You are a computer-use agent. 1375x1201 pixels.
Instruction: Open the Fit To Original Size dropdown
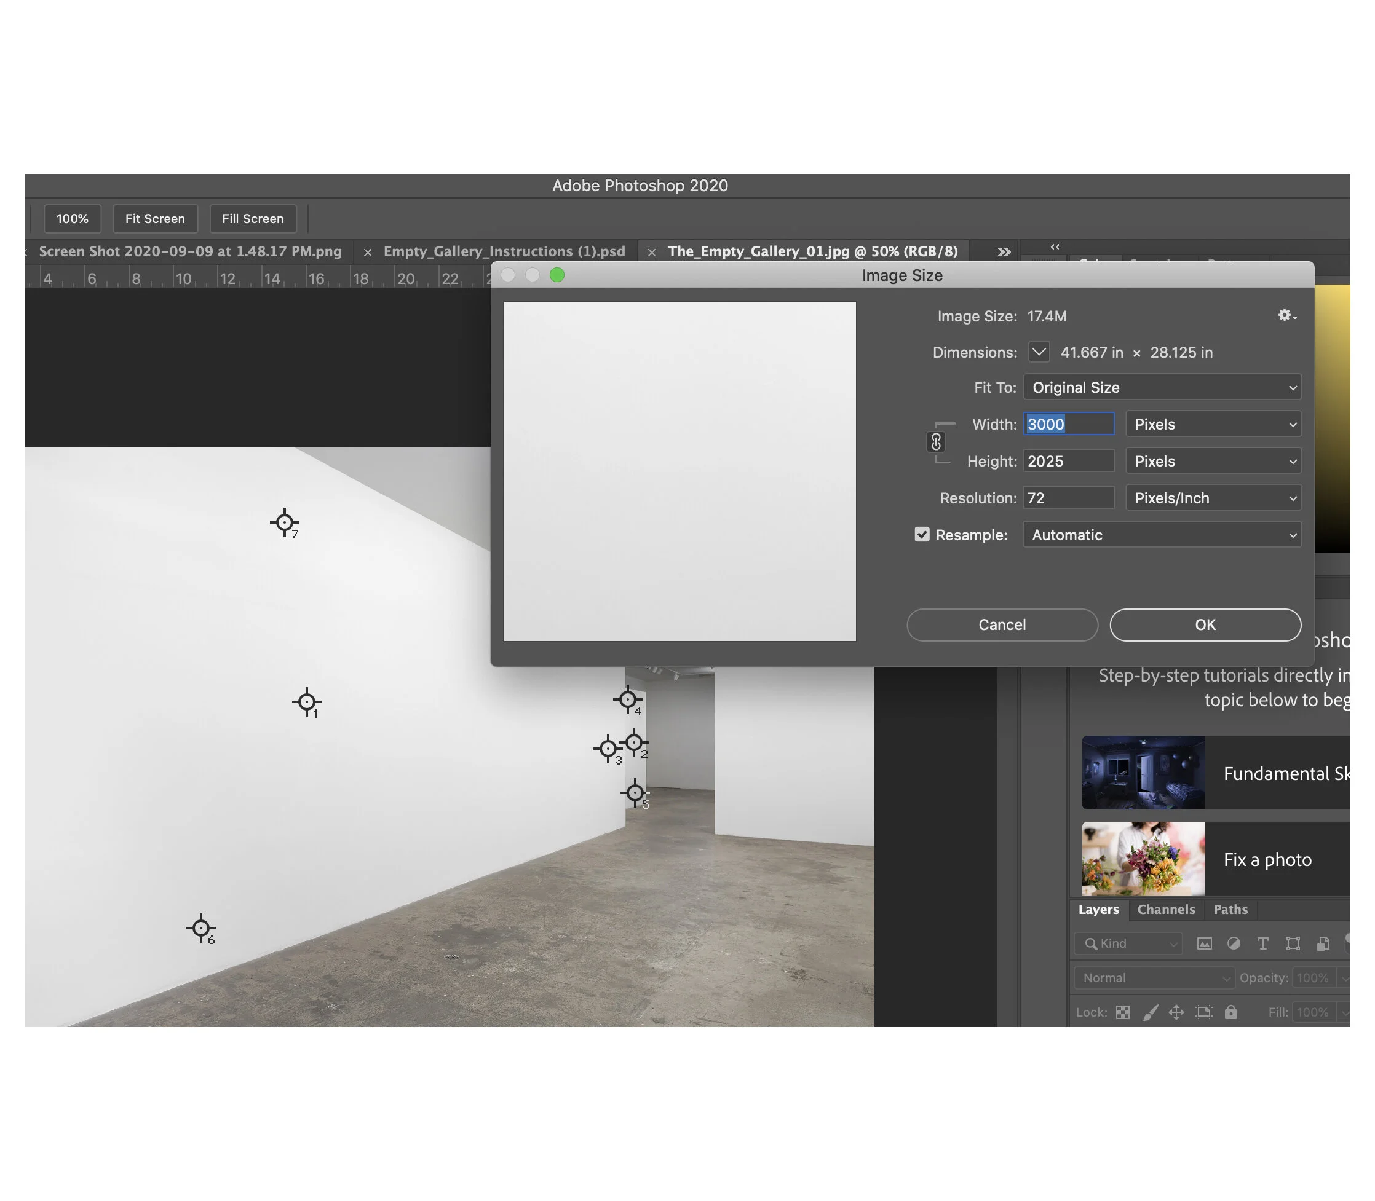pyautogui.click(x=1162, y=387)
